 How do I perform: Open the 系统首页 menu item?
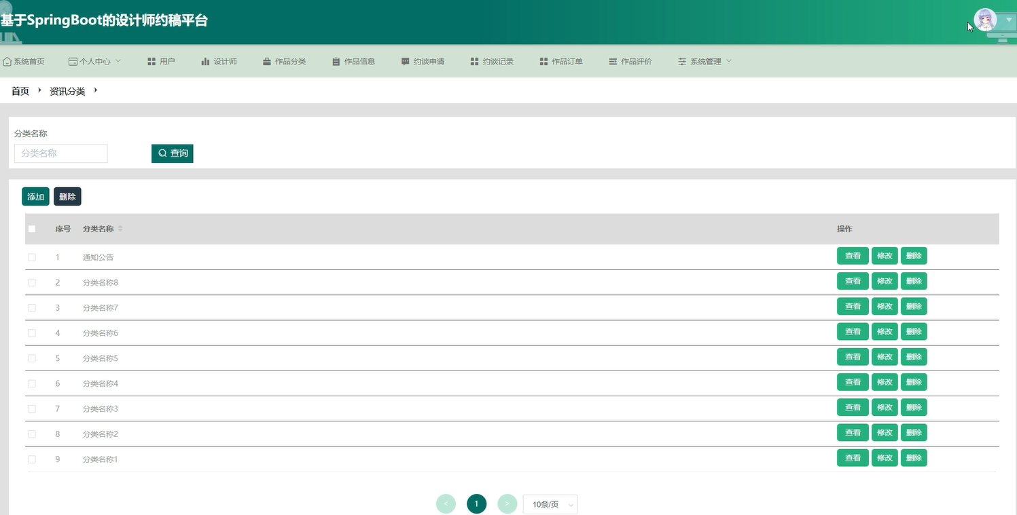click(24, 62)
